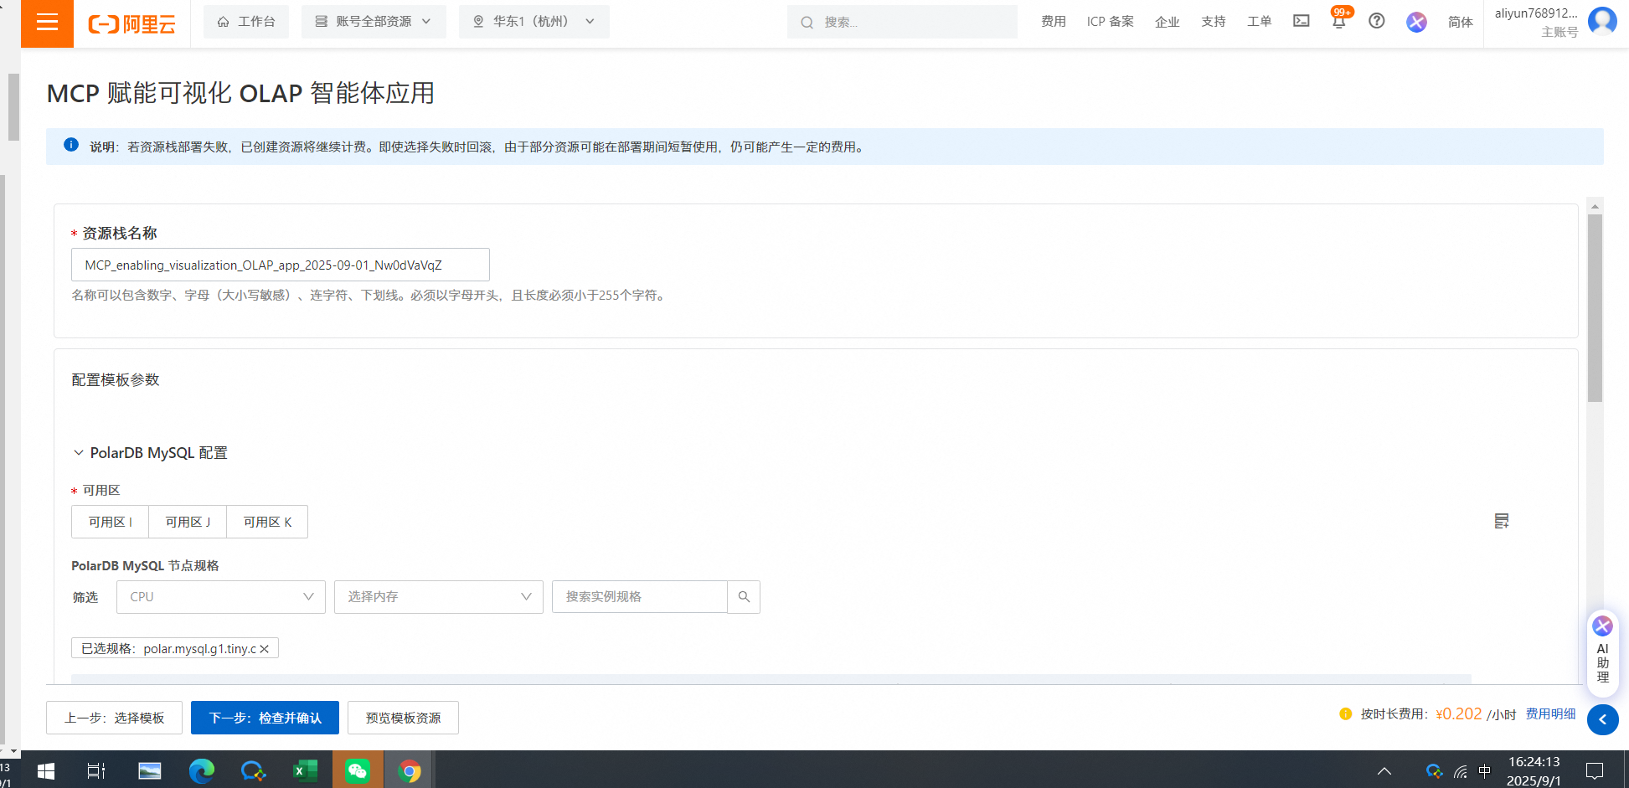Open Task View on the taskbar
Image resolution: width=1629 pixels, height=788 pixels.
pos(96,770)
